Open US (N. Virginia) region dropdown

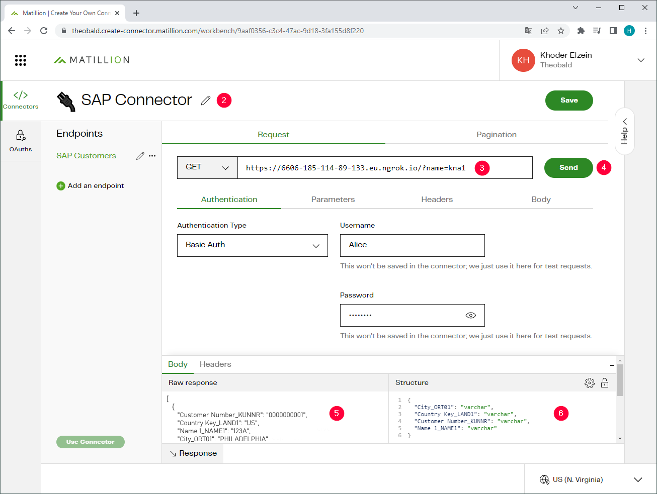(x=591, y=479)
